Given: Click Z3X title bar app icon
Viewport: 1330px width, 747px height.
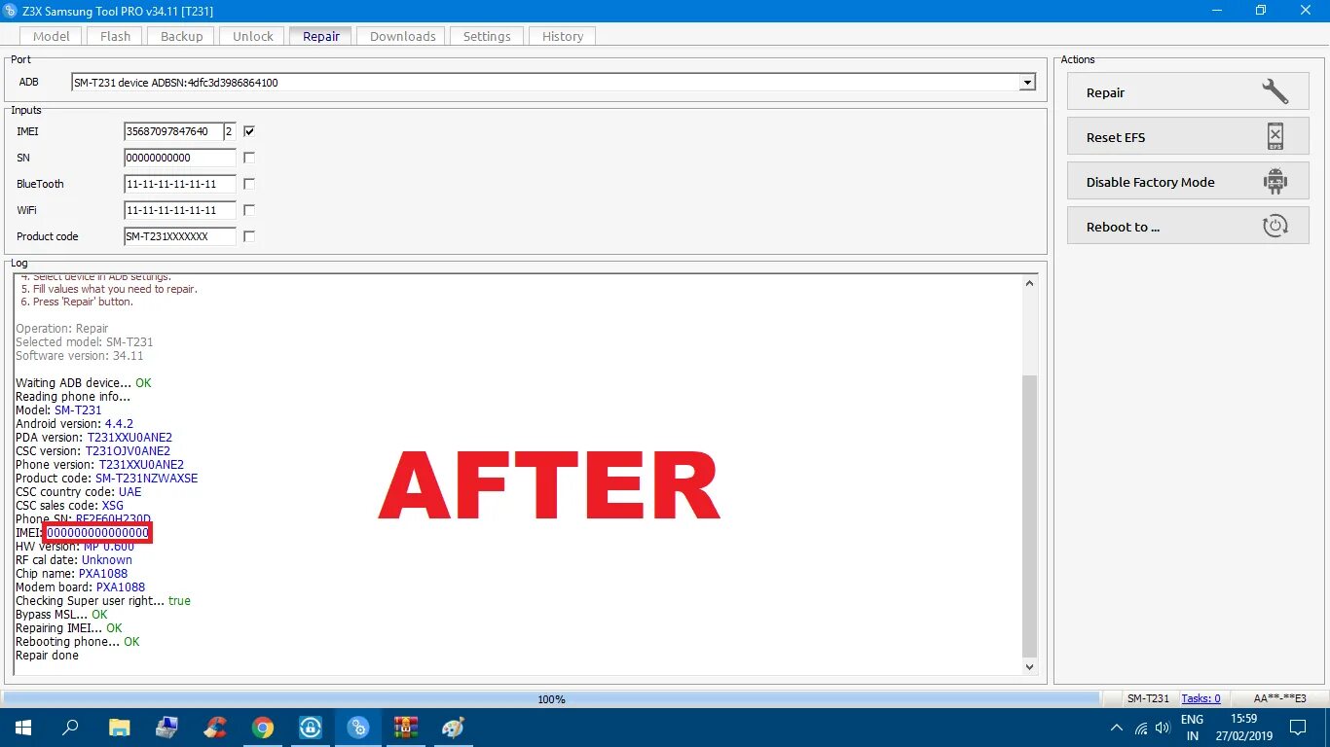Looking at the screenshot, I should point(12,11).
